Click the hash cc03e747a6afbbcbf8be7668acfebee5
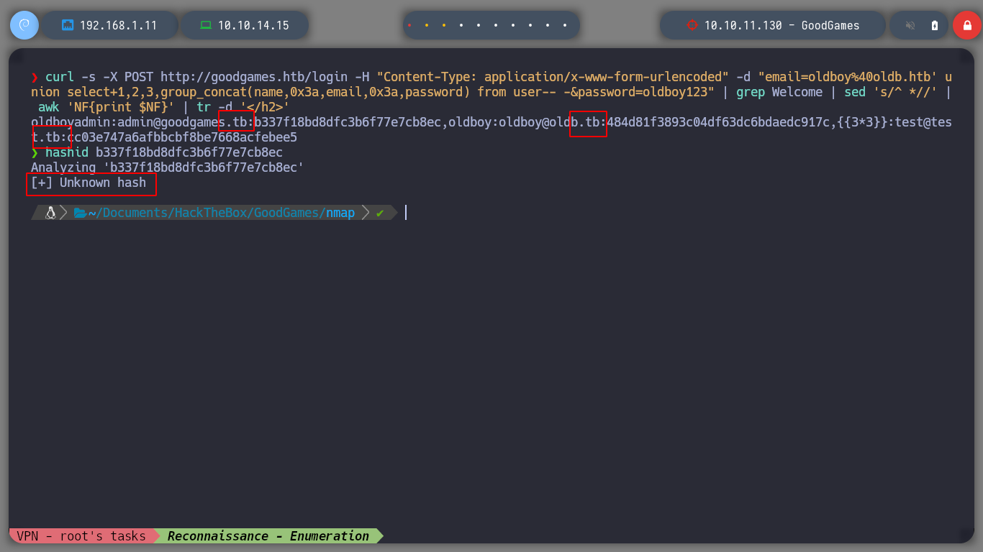 (182, 137)
